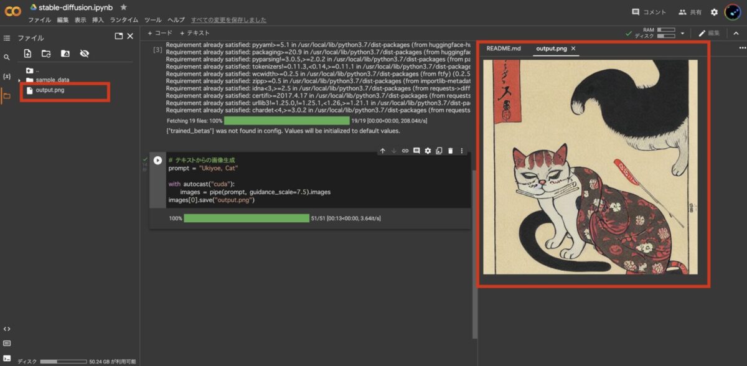Move cell down with arrow icon
Viewport: 747px width, 366px height.
[393, 151]
